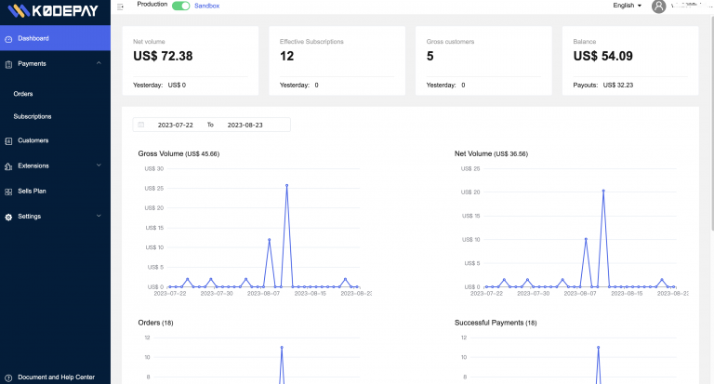This screenshot has height=384, width=714.
Task: Open the English language dropdown
Action: pyautogui.click(x=628, y=6)
